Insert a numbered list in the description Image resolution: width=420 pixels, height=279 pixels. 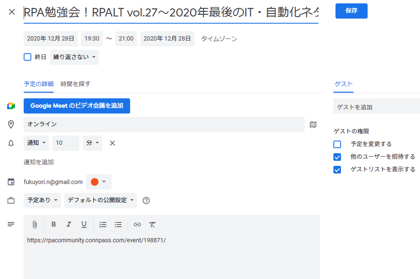102,224
